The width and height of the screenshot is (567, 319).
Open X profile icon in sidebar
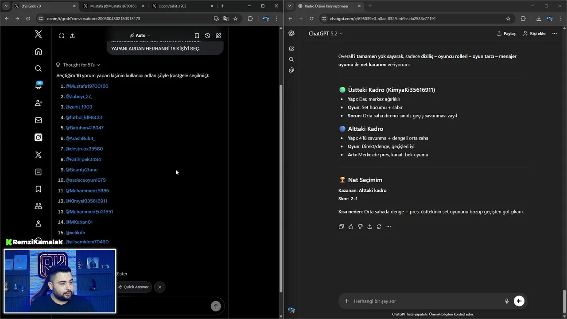(x=38, y=224)
